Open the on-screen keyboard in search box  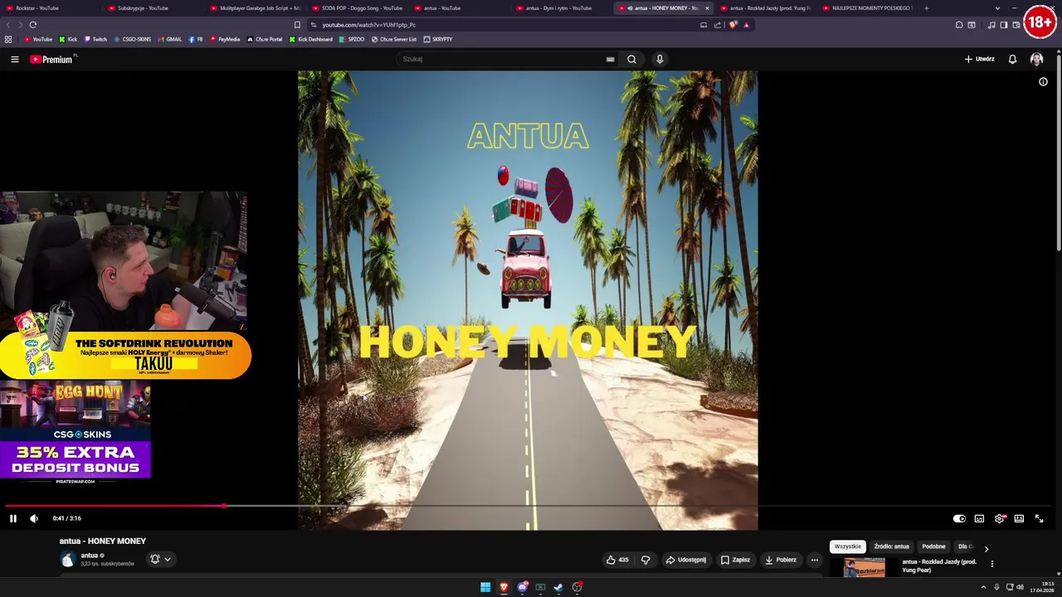[x=611, y=59]
